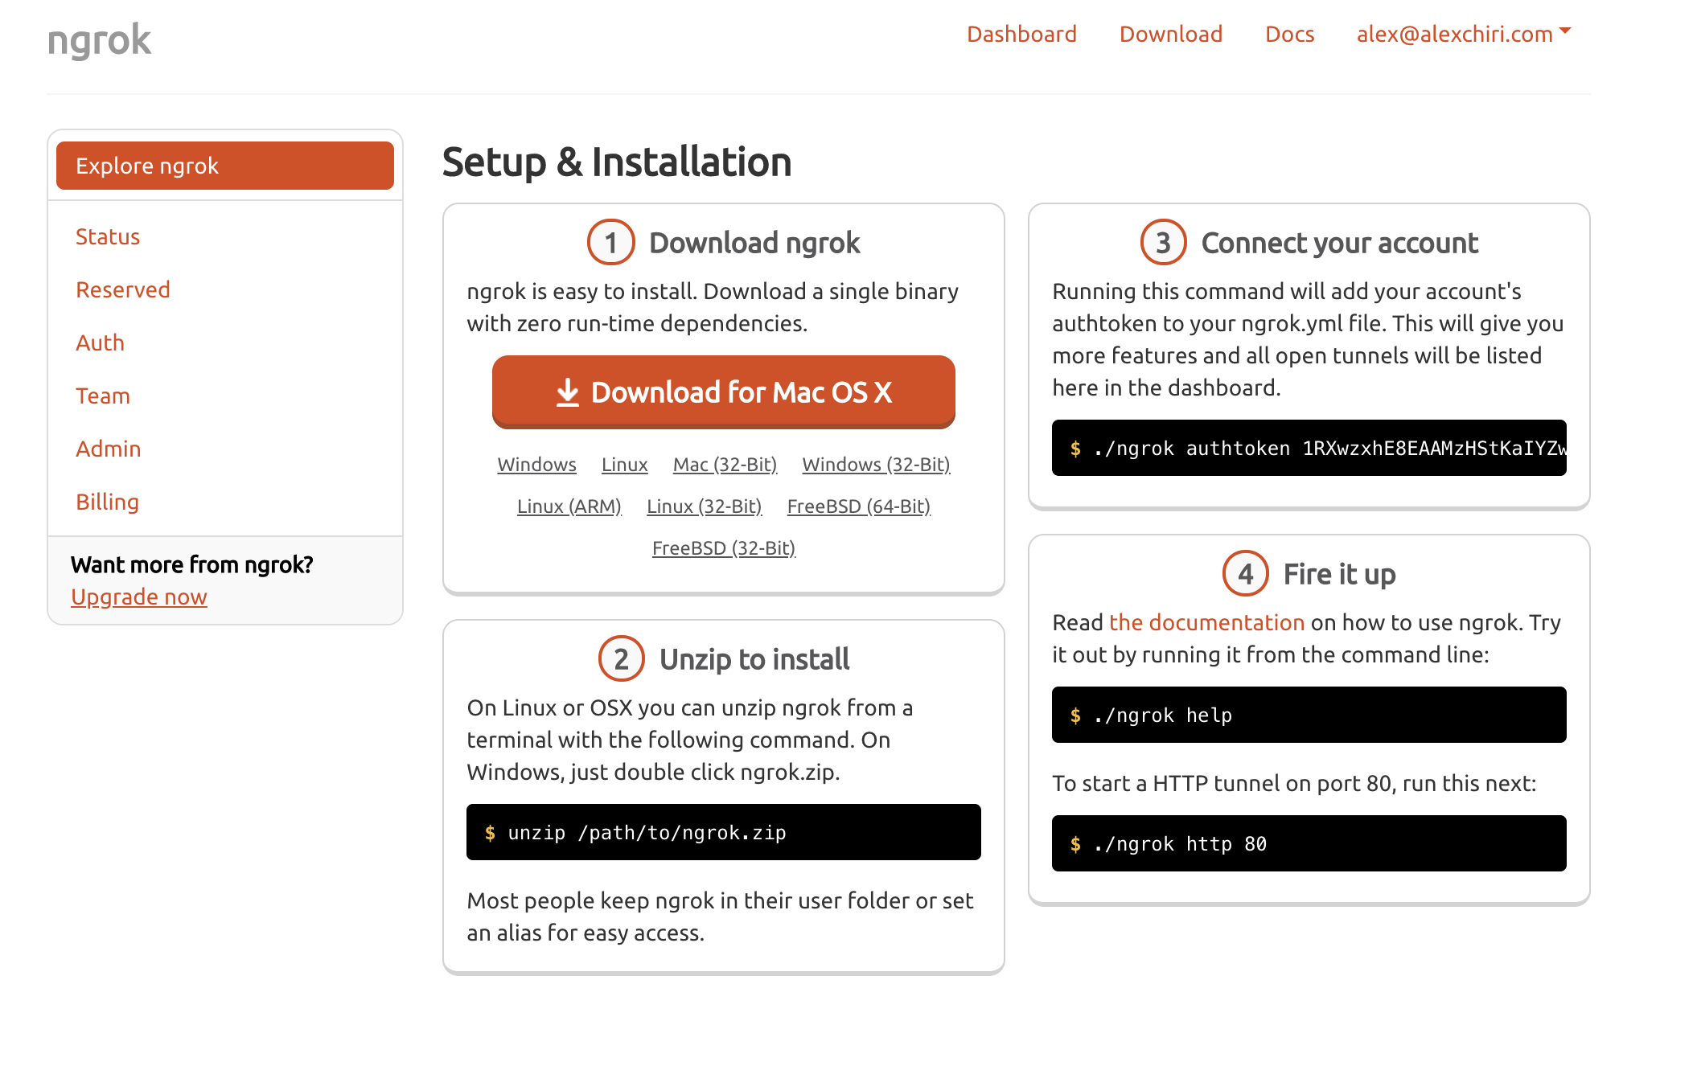Click the Want more from ngrok? text
The image size is (1697, 1066).
(x=191, y=564)
